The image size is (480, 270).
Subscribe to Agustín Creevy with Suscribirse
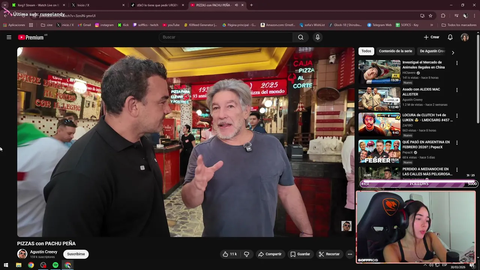point(76,254)
